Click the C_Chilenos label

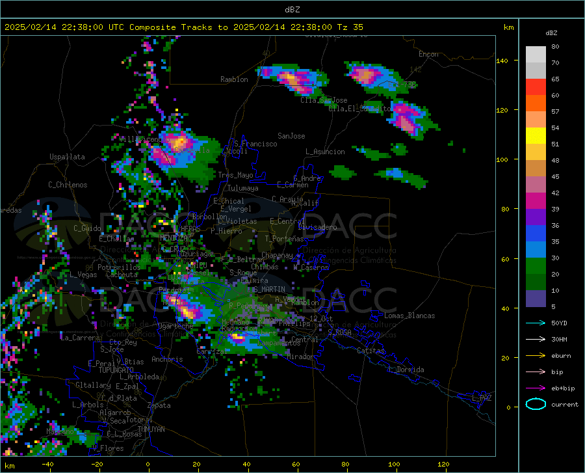pos(68,185)
